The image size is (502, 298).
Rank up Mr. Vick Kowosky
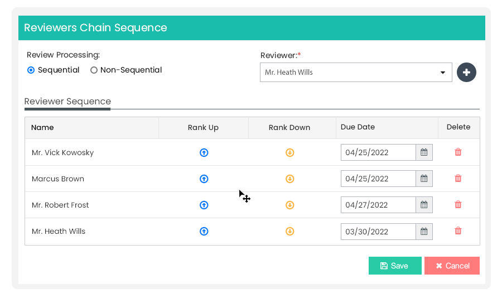click(x=204, y=152)
